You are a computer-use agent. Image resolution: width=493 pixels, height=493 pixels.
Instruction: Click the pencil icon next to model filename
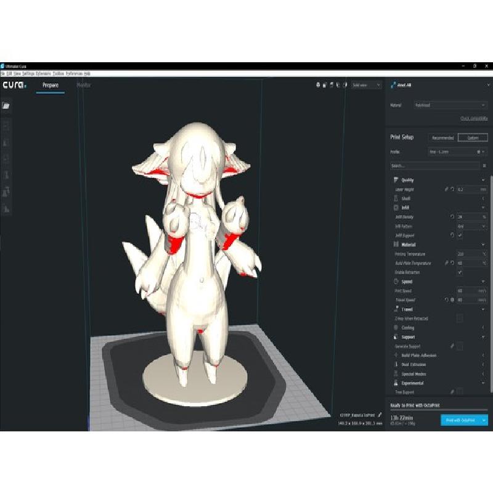point(380,415)
